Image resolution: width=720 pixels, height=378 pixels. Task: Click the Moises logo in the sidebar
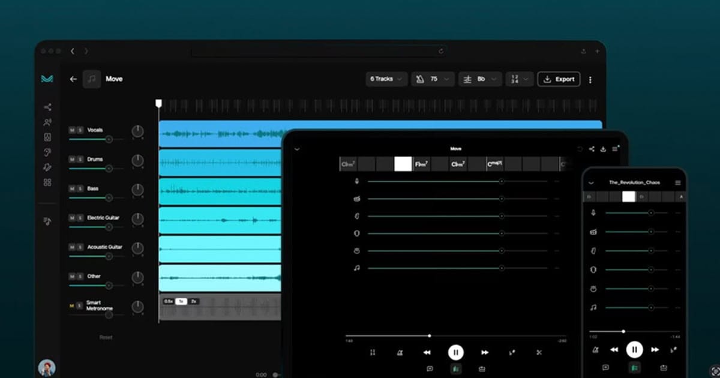(47, 79)
